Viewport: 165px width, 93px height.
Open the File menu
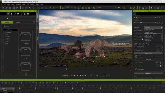(2, 4)
